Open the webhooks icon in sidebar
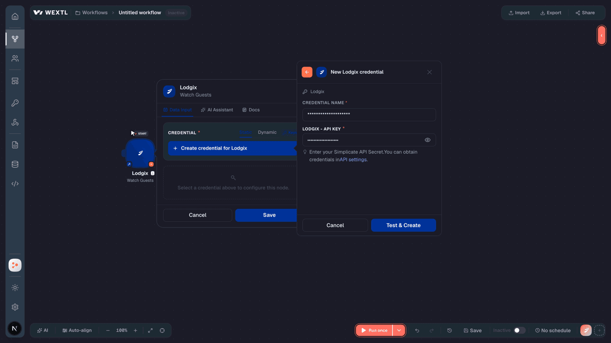This screenshot has width=611, height=343. (15, 122)
